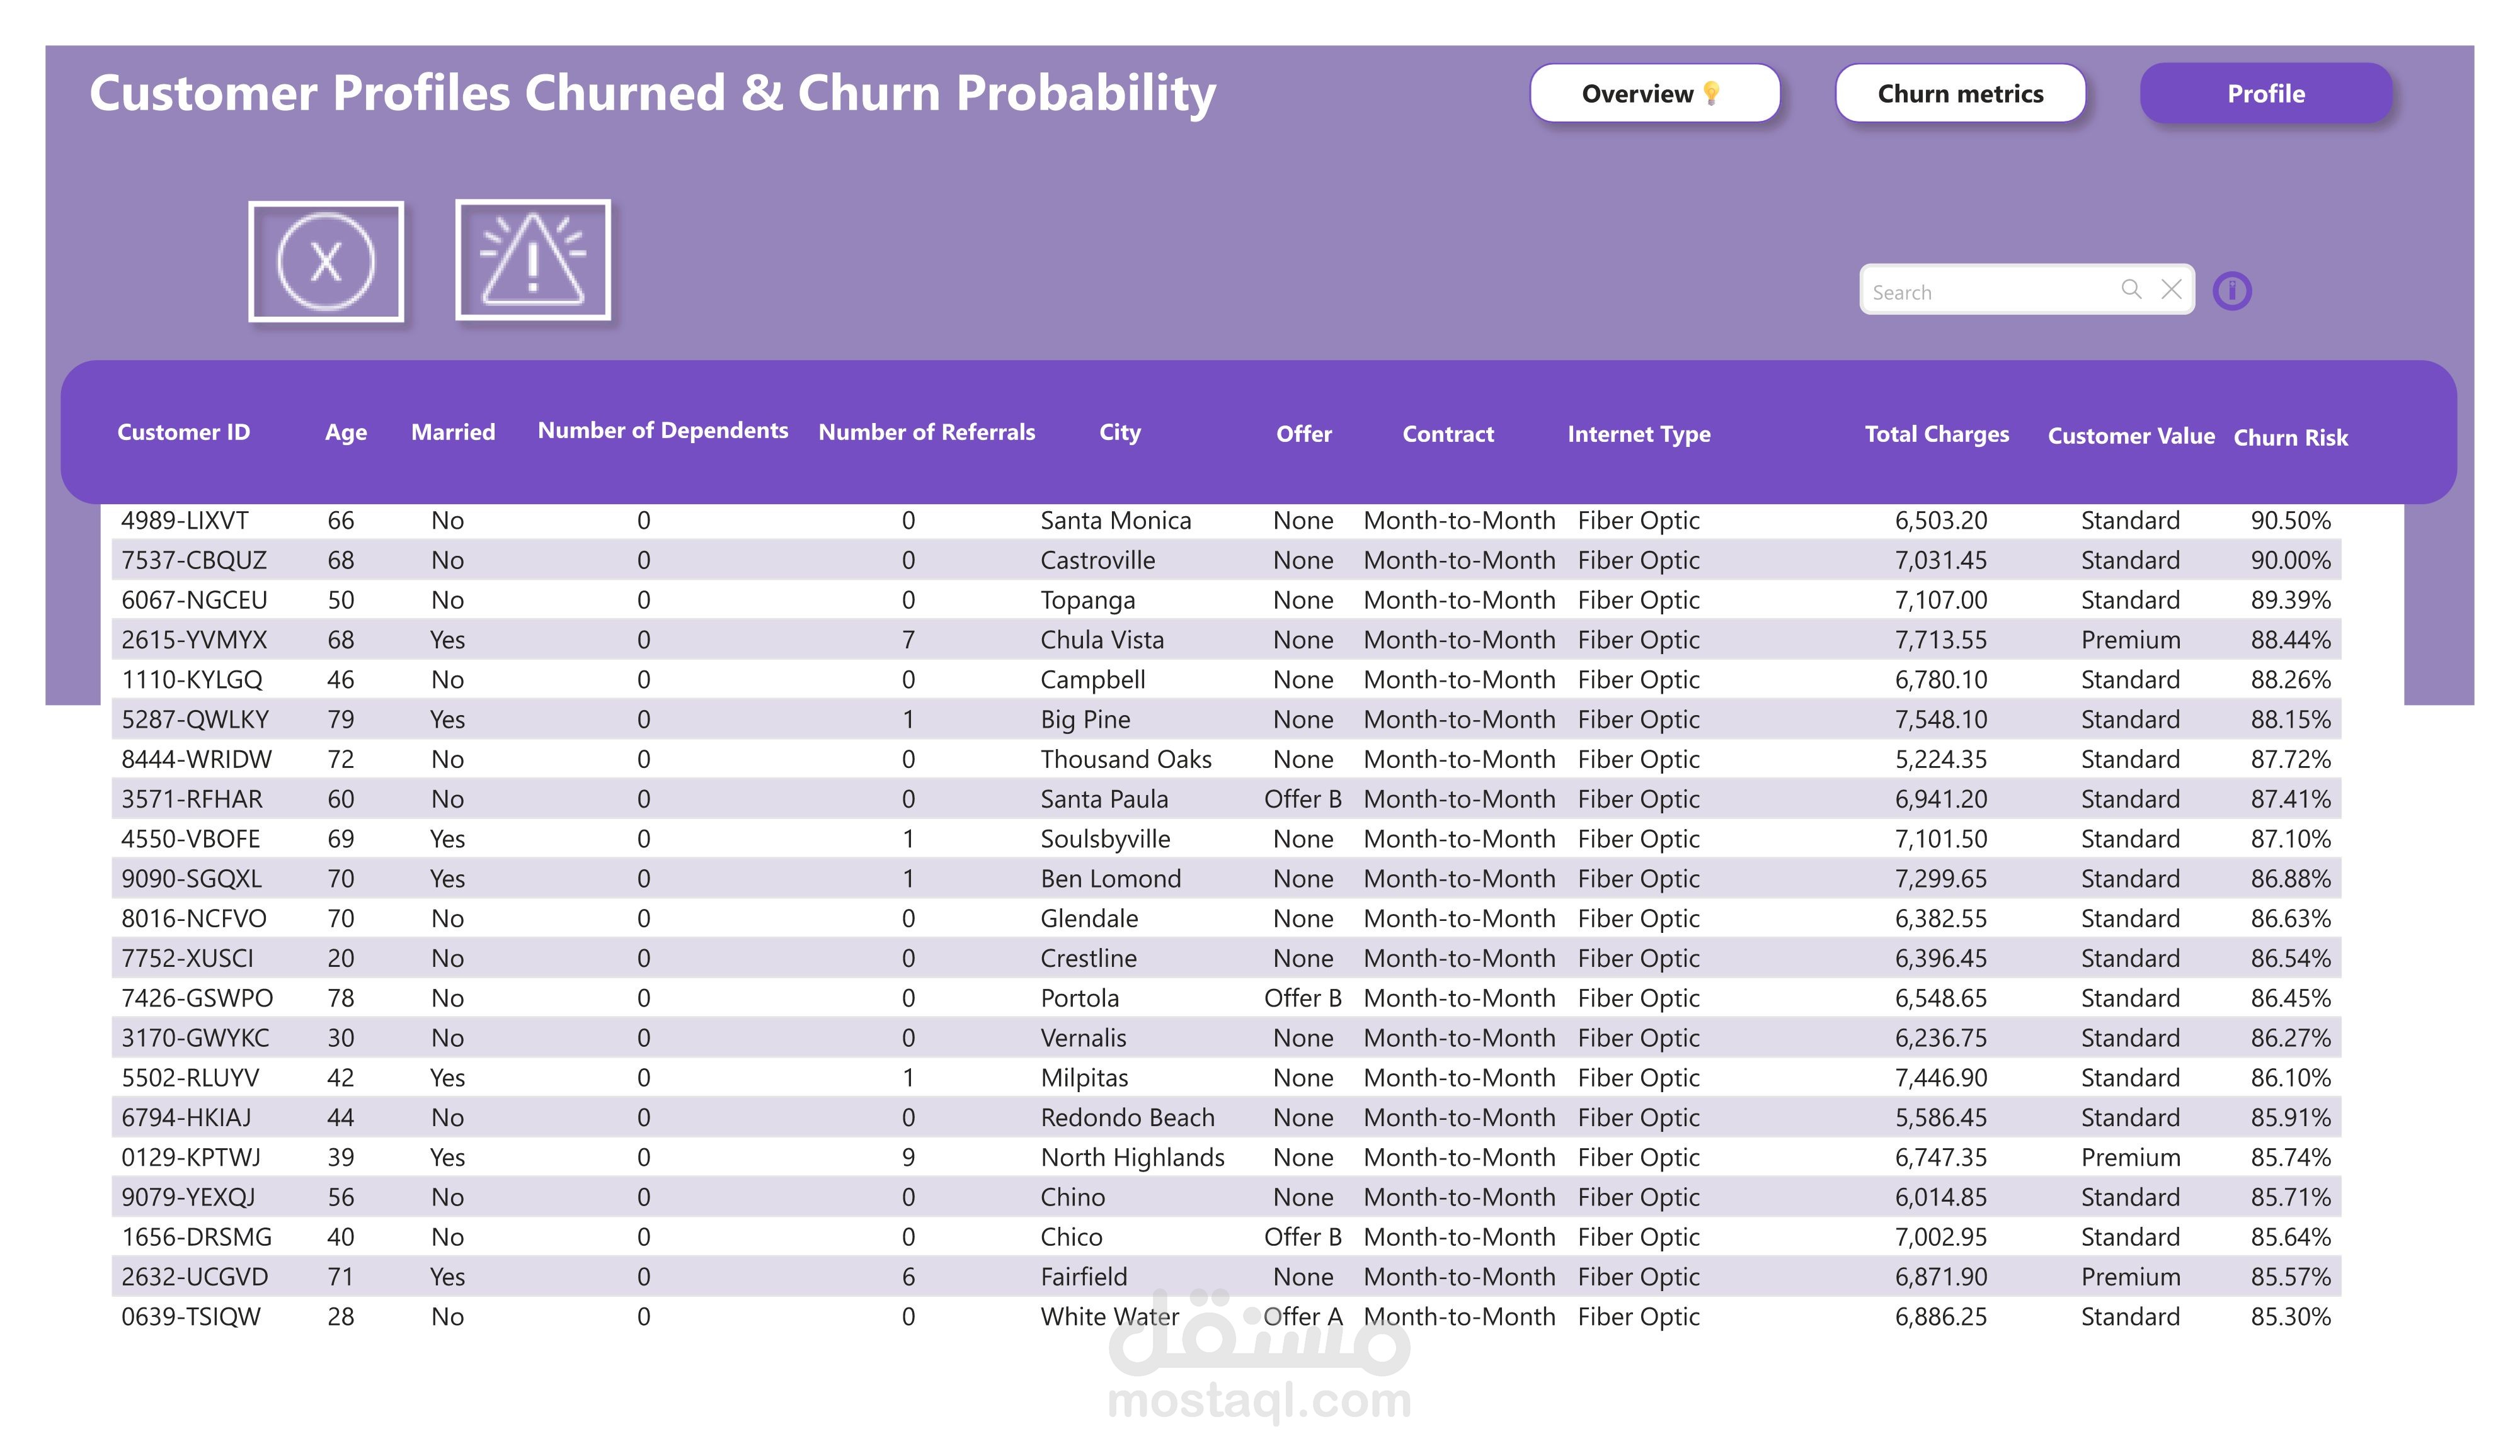Sort by Customer Value column header
Viewport: 2520px width, 1456px height.
(2131, 437)
